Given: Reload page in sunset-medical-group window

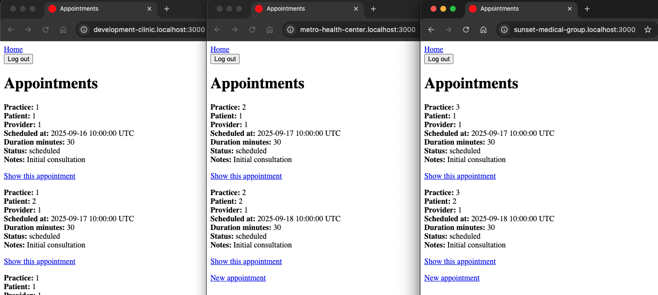Looking at the screenshot, I should [x=466, y=30].
